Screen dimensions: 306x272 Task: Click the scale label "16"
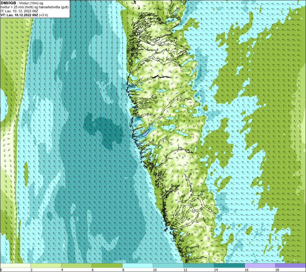point(246,270)
